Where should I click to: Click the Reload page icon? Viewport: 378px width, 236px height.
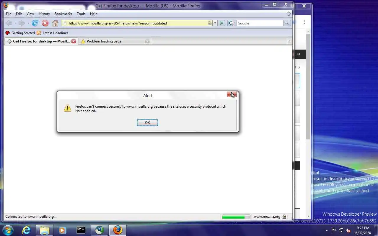[35, 23]
